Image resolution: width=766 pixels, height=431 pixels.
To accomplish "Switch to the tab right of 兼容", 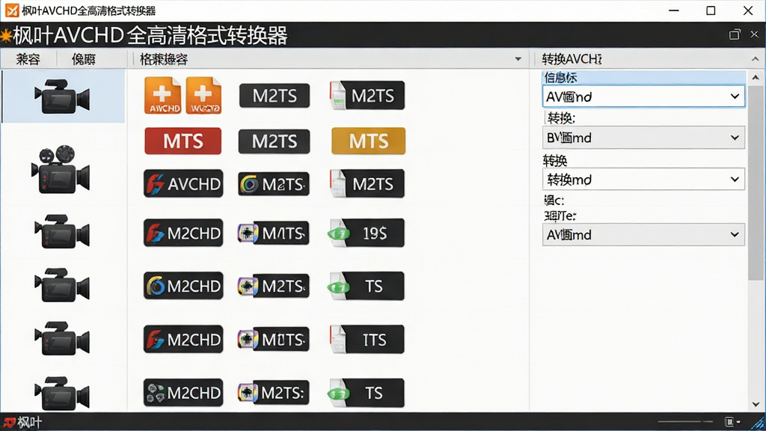I will pos(83,59).
